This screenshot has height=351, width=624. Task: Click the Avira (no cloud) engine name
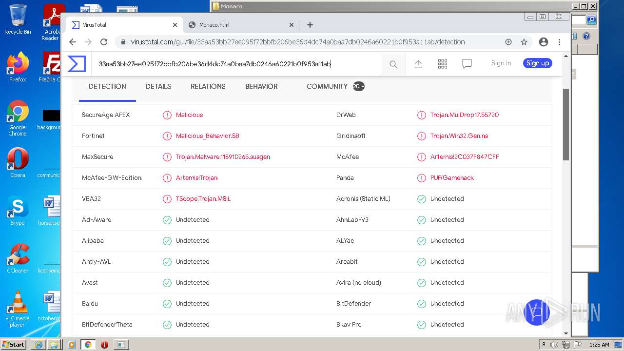(359, 283)
